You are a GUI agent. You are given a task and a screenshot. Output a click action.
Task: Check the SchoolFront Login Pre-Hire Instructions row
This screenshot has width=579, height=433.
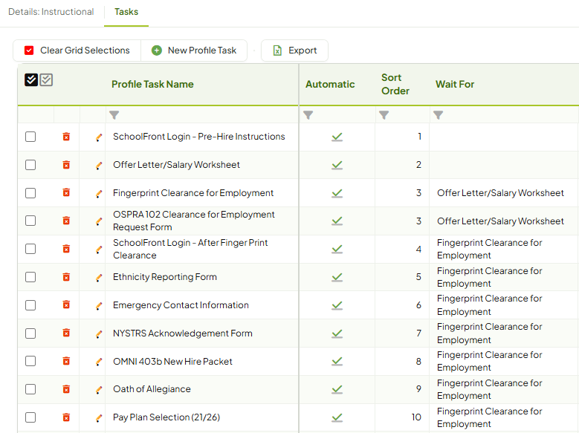[x=30, y=137]
